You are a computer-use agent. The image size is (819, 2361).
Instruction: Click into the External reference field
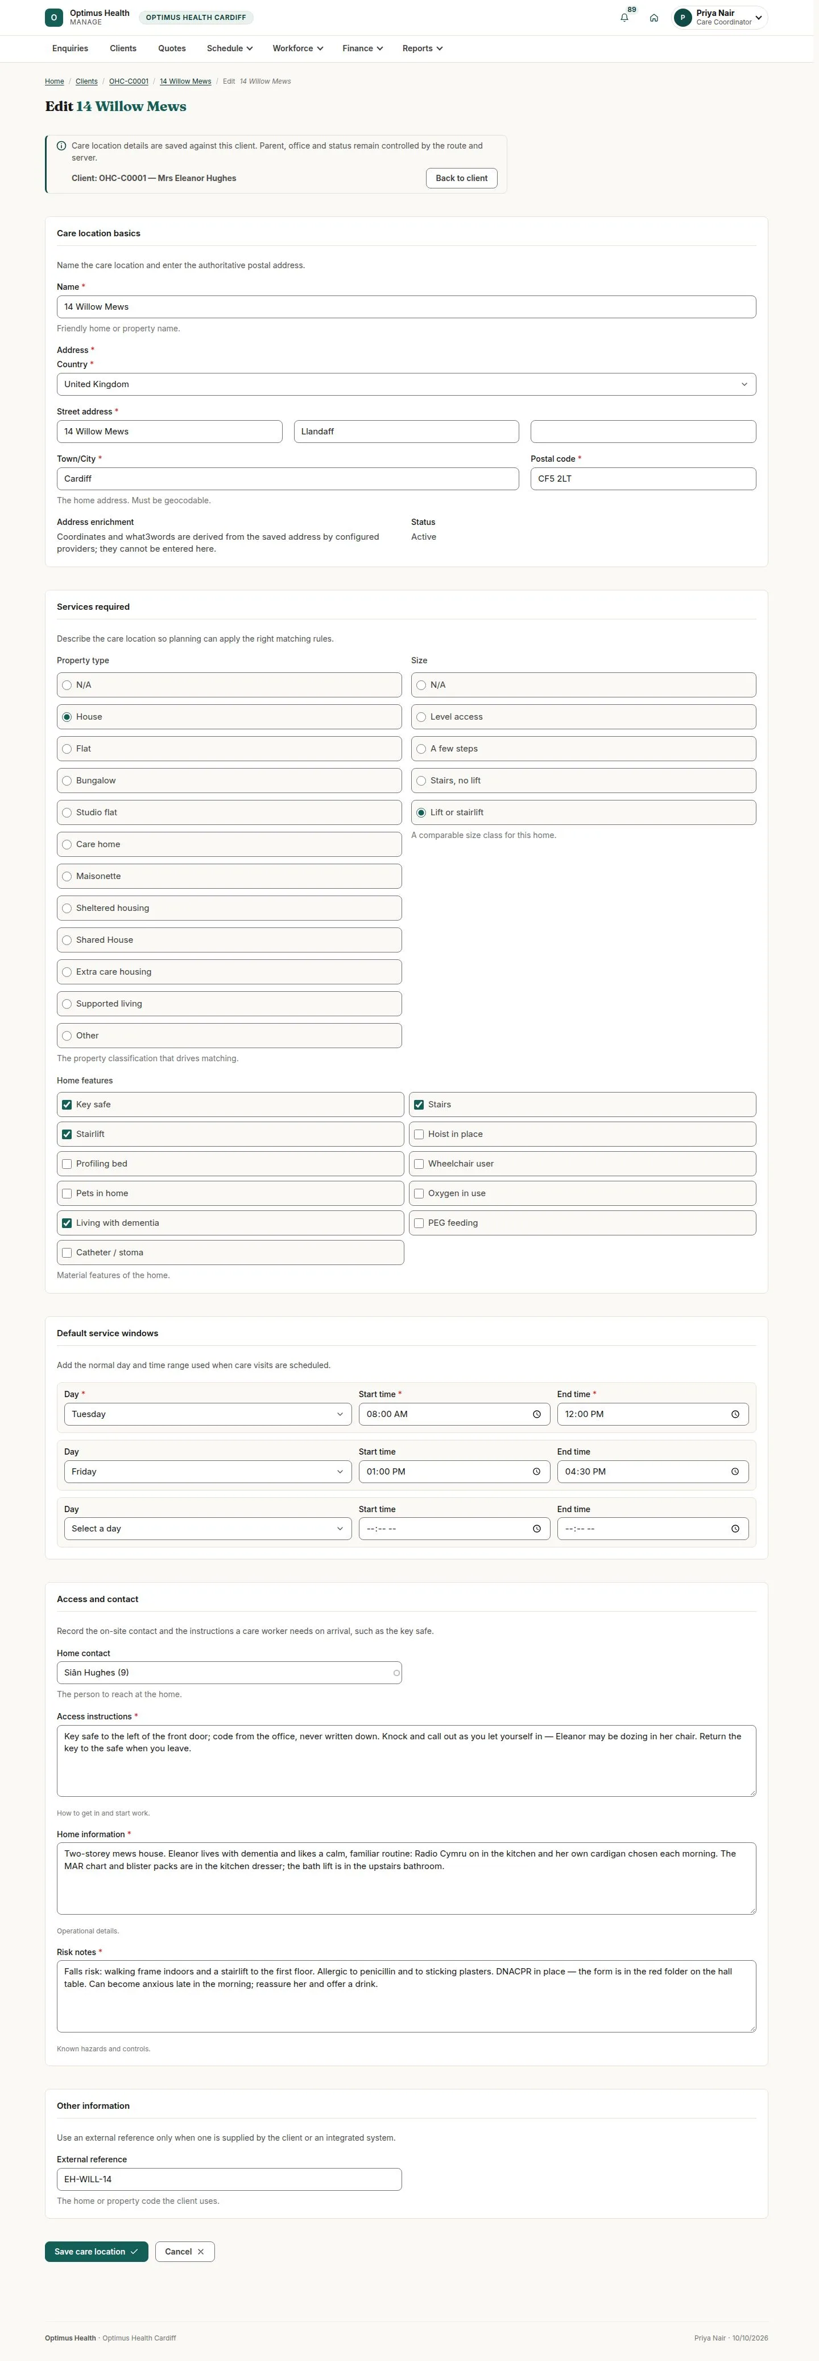[229, 2179]
